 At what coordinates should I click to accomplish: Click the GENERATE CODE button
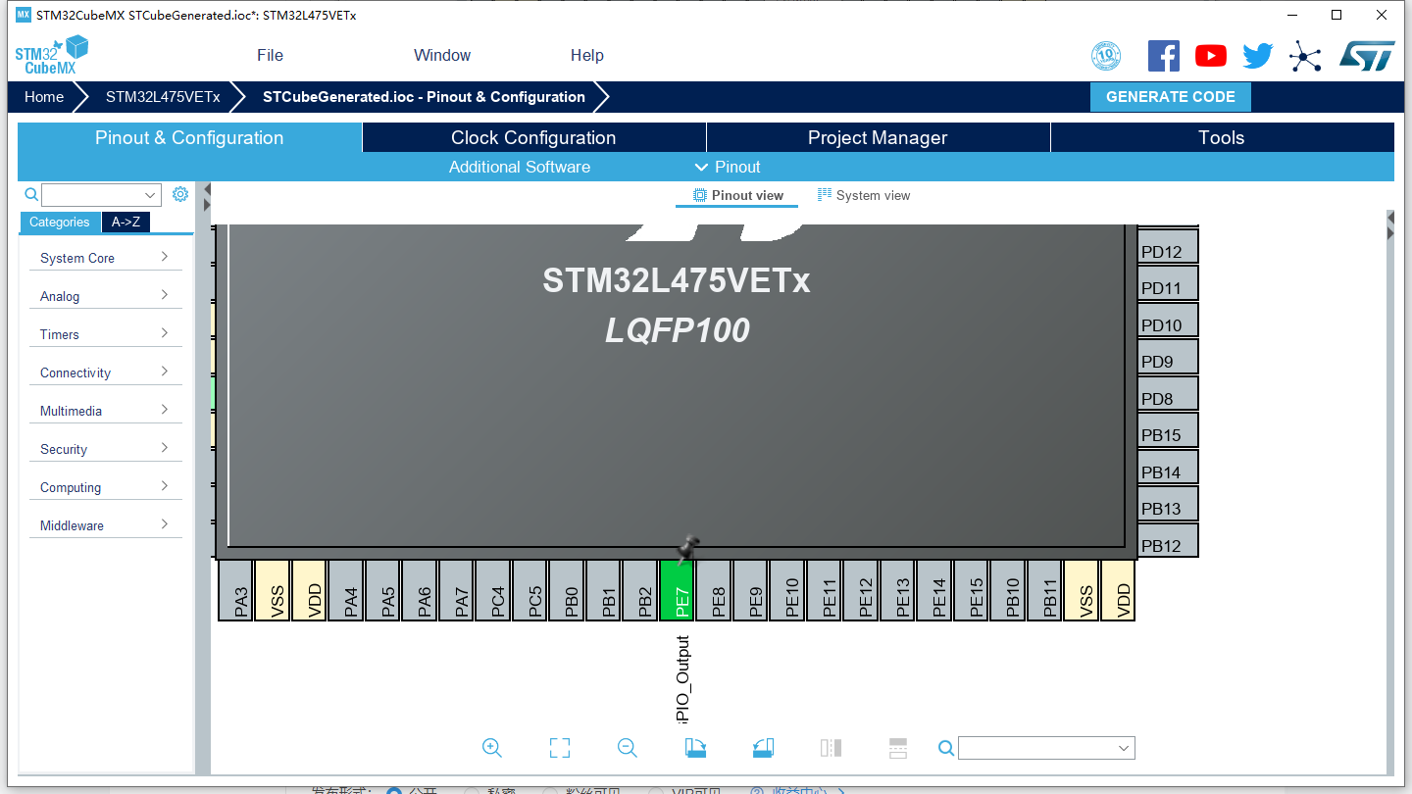click(x=1170, y=96)
